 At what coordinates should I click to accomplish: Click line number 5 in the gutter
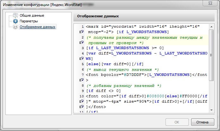pos(83,64)
